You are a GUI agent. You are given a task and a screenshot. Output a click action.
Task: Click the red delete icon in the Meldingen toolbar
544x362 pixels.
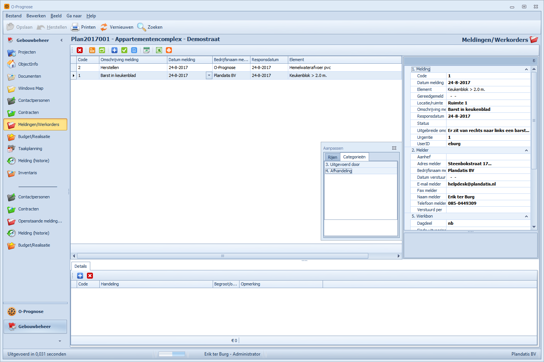80,50
